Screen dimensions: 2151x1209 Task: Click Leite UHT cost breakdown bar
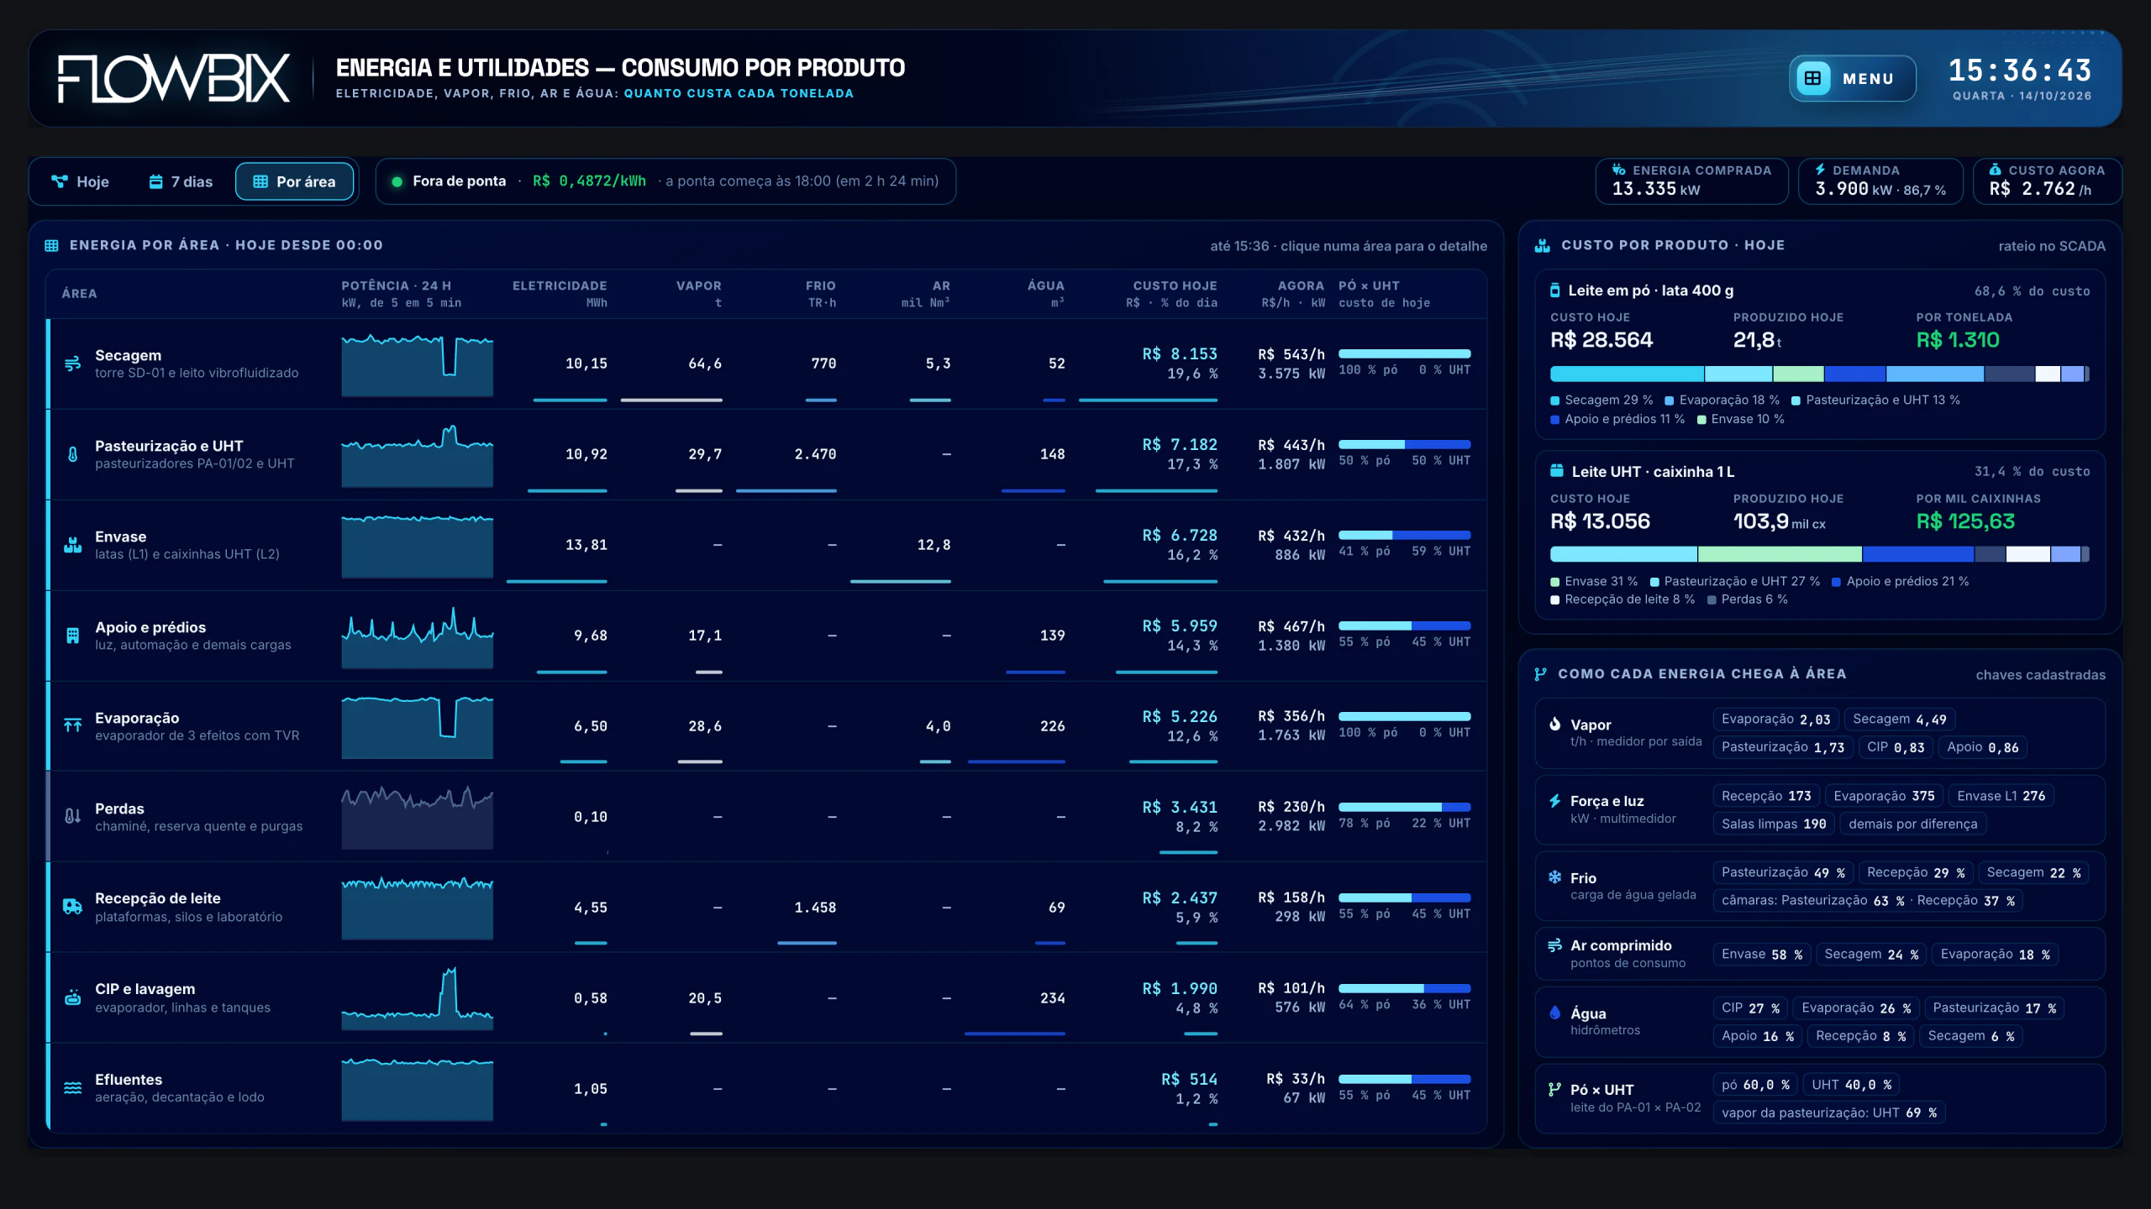pyautogui.click(x=1819, y=554)
